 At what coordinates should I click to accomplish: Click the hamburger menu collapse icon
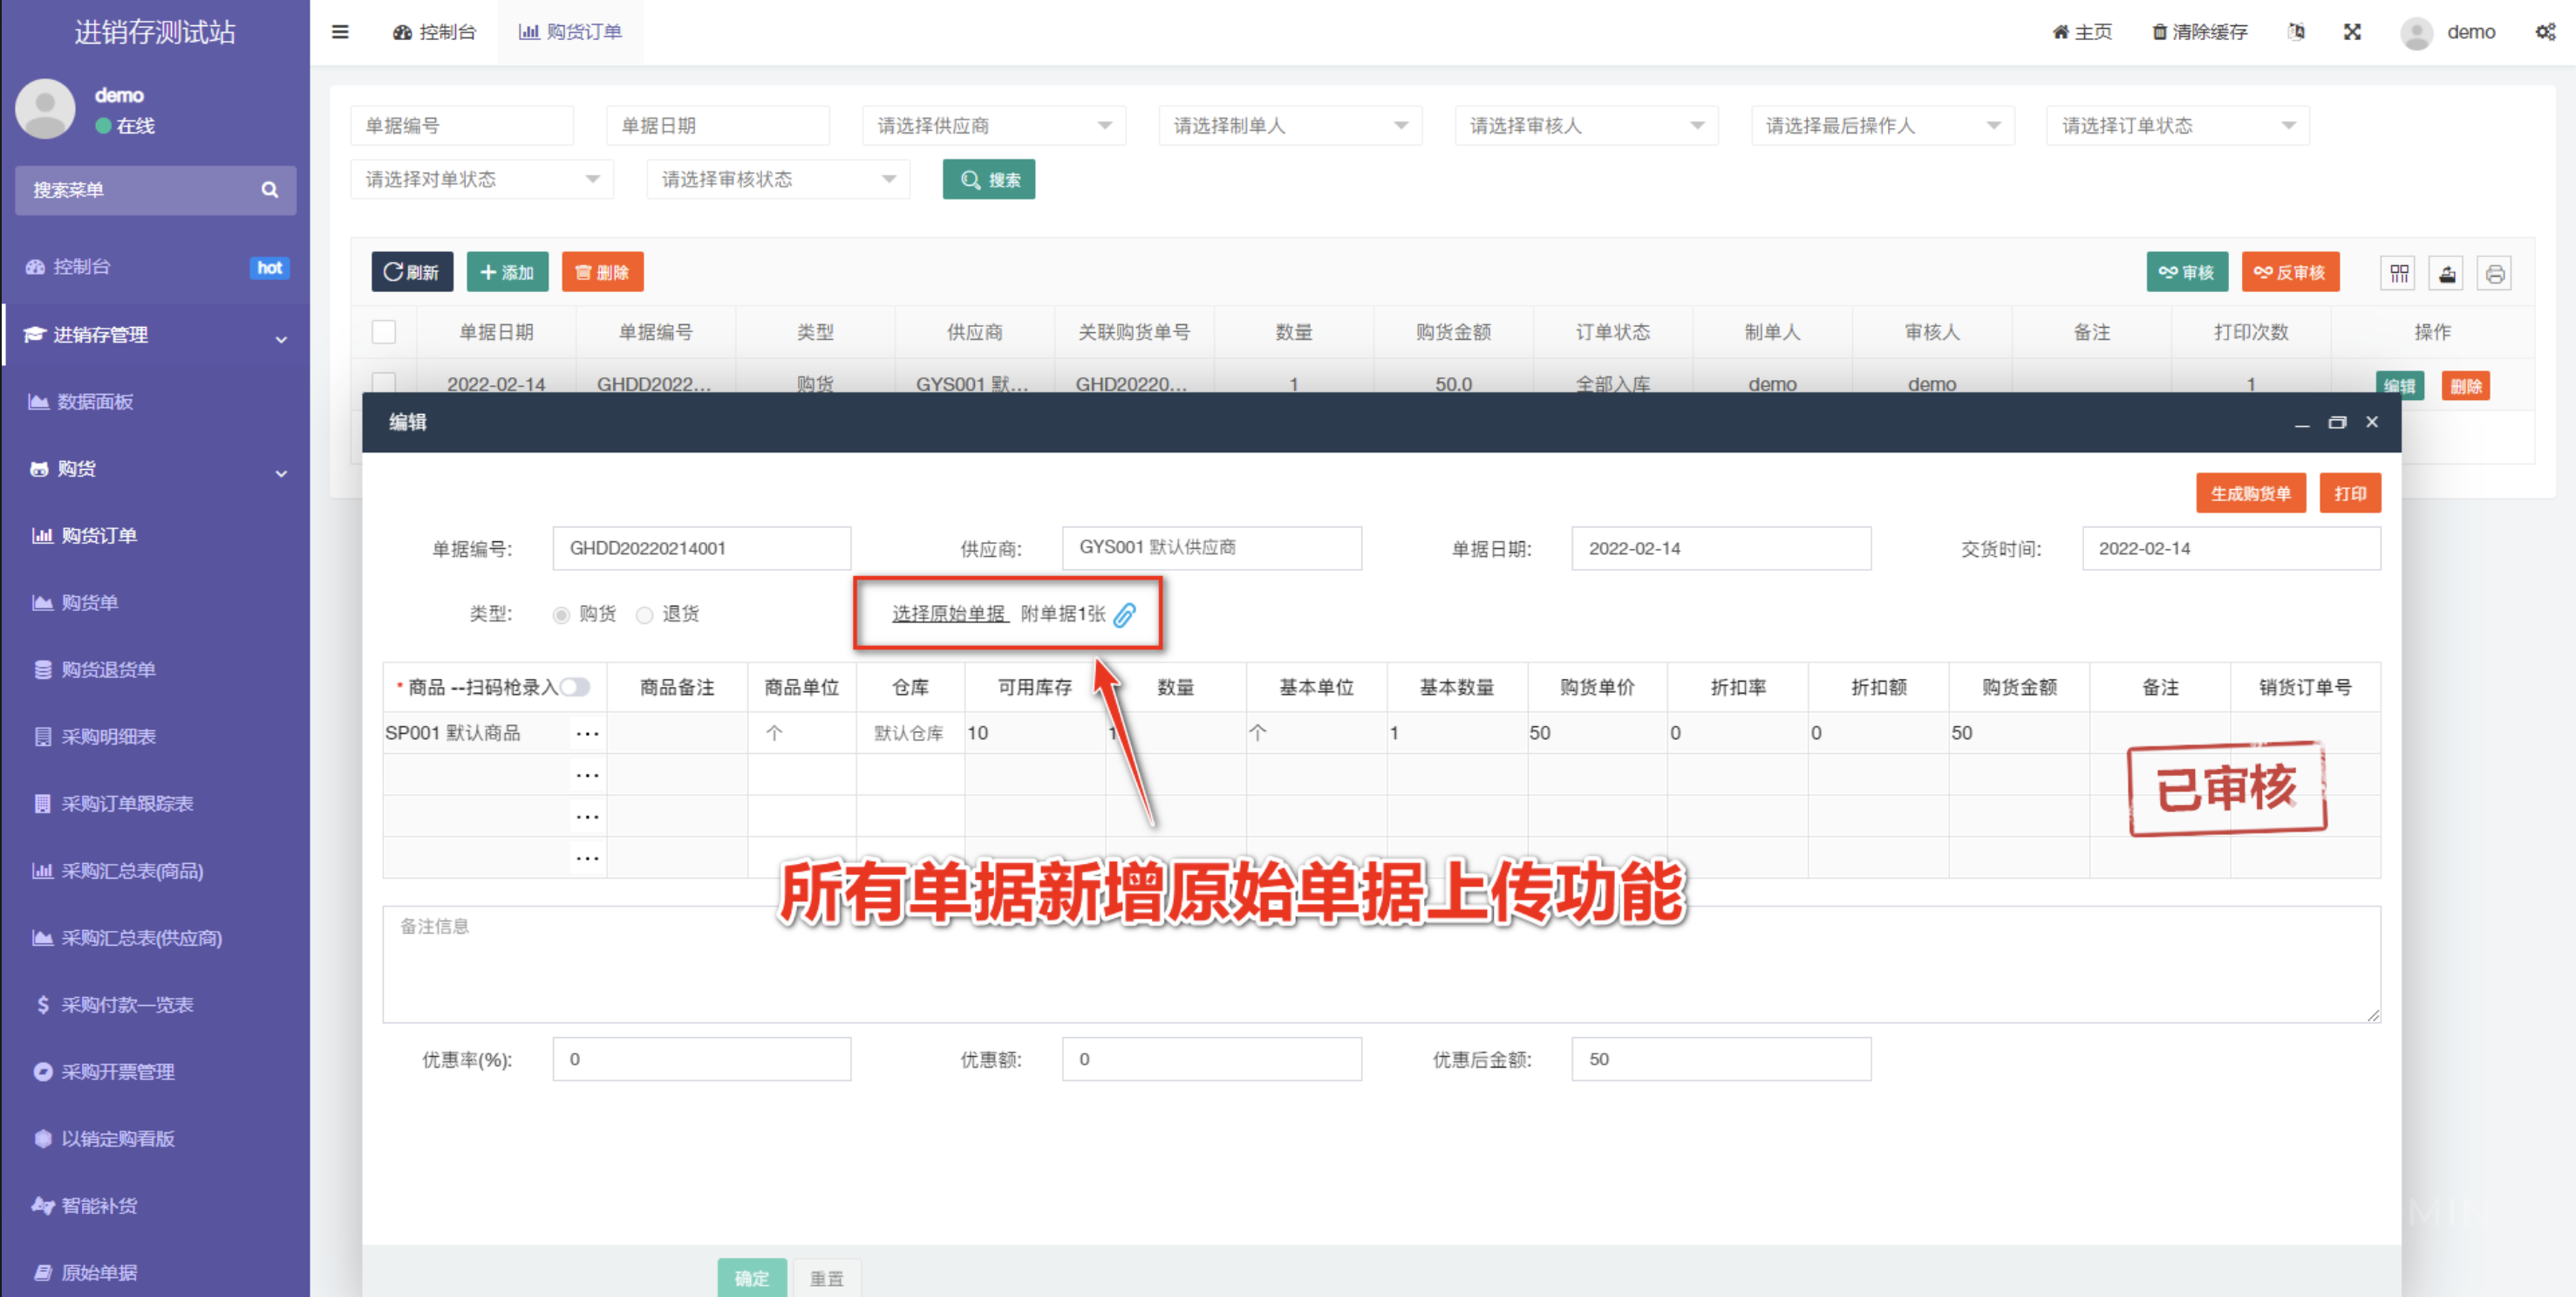(340, 32)
